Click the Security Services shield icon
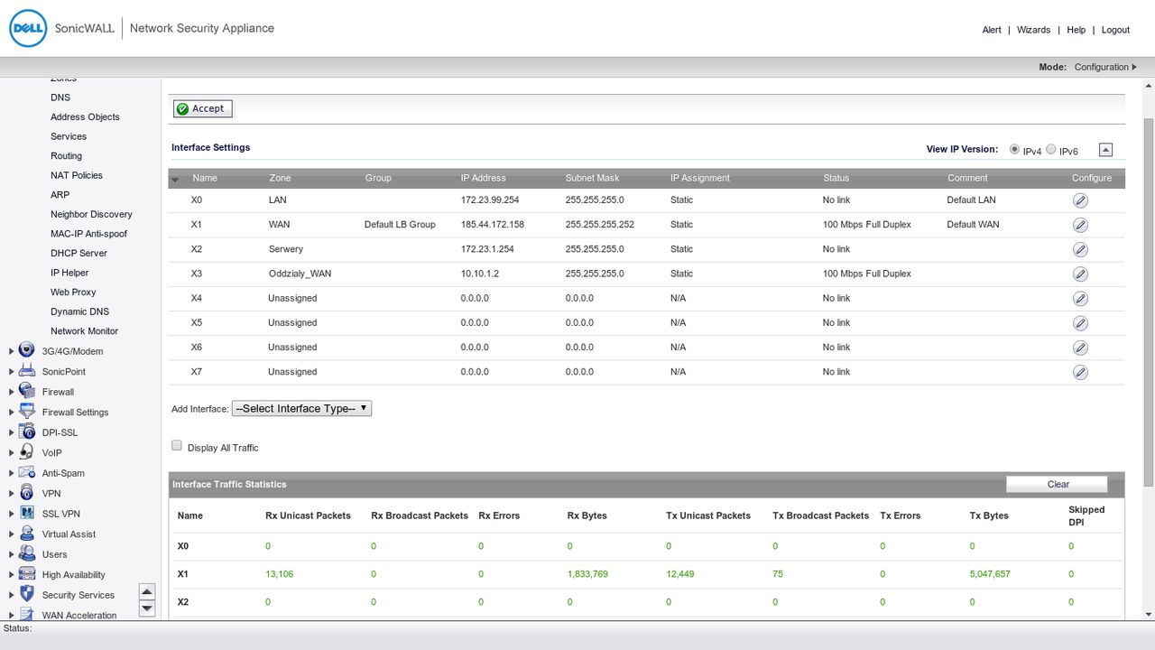The width and height of the screenshot is (1155, 650). coord(27,594)
